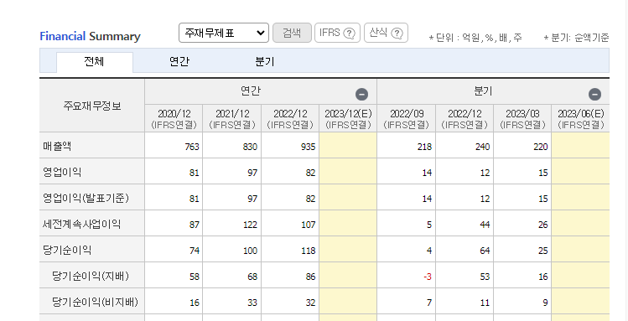Screen dimensions: 628x321
Task: Select the 세전계속사업이익 row label
Action: pos(81,225)
